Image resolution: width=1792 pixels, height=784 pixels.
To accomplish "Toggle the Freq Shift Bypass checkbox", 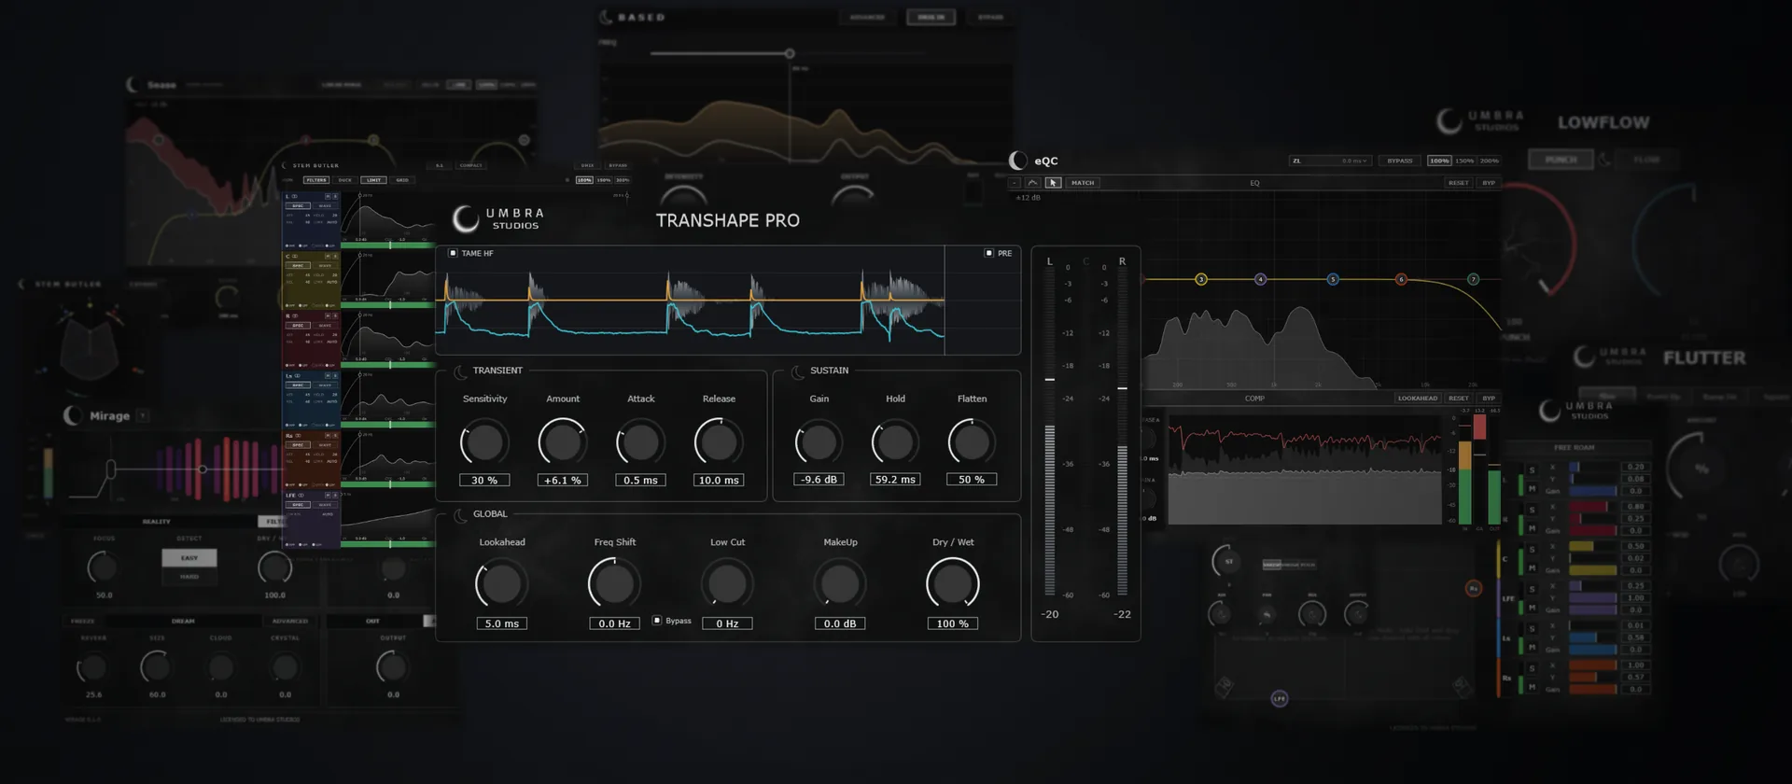I will tap(657, 620).
